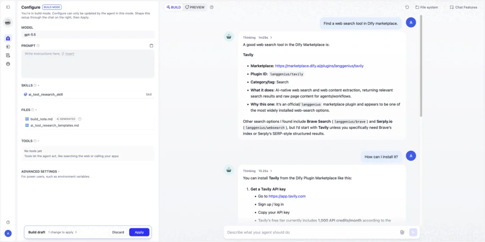
Task: Click the GENERATED badge
Action: pyautogui.click(x=66, y=119)
